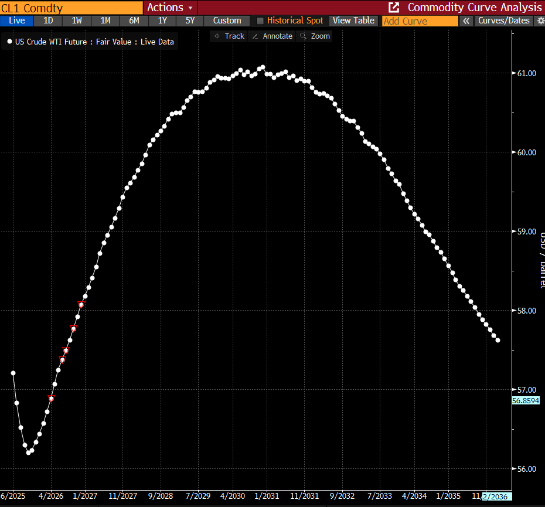Click the double-chevron collapse icon
The width and height of the screenshot is (545, 507).
coord(466,21)
